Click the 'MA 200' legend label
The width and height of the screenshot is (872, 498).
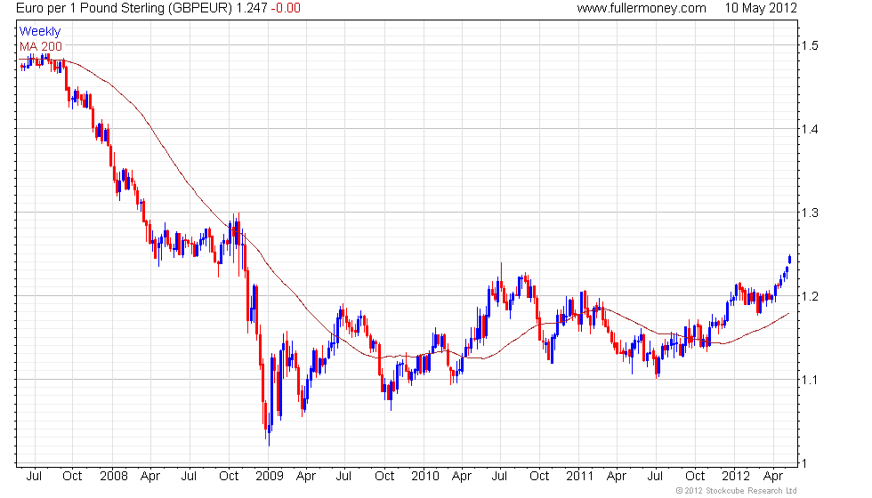[x=41, y=46]
